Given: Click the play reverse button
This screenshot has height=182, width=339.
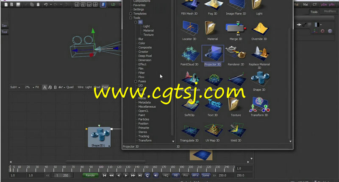Looking at the screenshot, I should (119, 175).
